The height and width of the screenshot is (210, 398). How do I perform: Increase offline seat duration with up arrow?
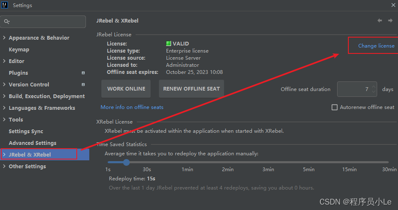[374, 87]
